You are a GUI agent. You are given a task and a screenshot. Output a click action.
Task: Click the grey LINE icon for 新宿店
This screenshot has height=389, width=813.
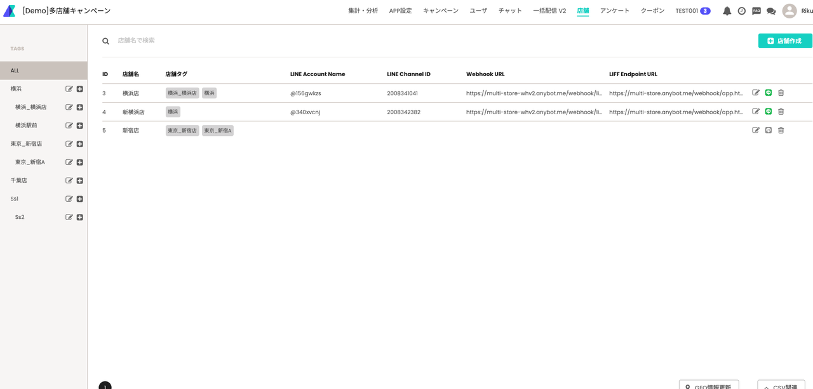(x=768, y=130)
